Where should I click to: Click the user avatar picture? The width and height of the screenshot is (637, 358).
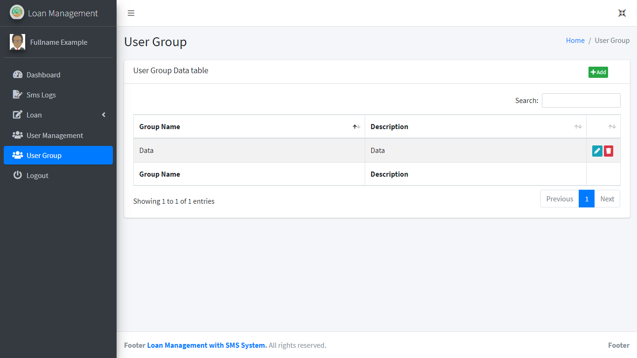click(x=18, y=42)
